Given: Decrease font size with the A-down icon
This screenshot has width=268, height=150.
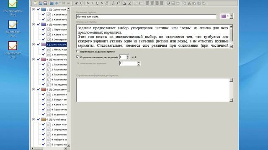Looking at the screenshot, I should (x=81, y=3).
